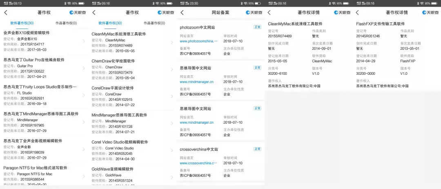Tap back arrow on 网站备案 screen
The width and height of the screenshot is (441, 189).
coord(182,13)
